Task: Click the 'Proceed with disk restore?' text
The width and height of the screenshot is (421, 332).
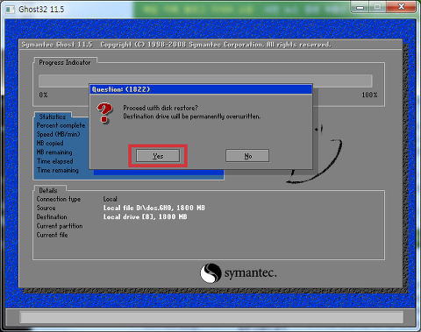Action: 161,108
